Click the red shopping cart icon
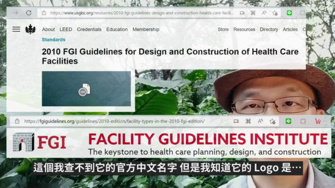 (x=318, y=121)
